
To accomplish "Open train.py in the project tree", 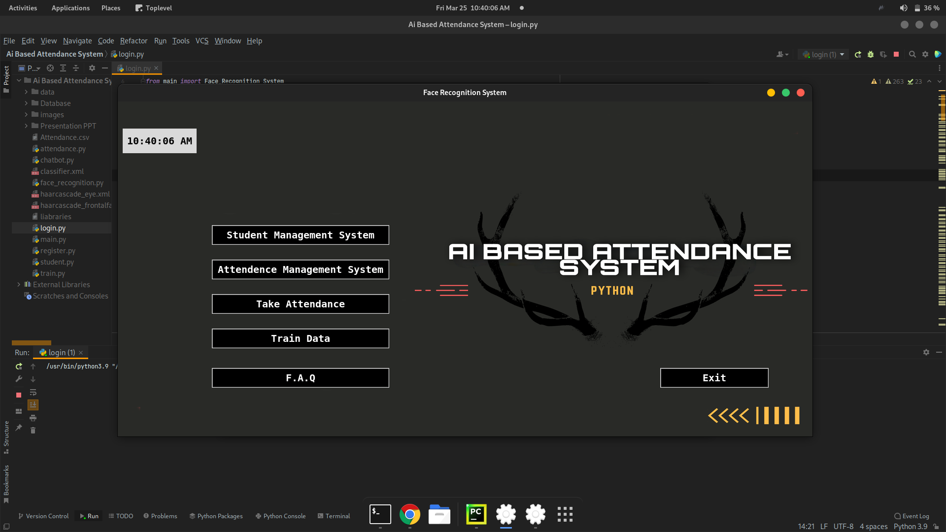I will click(52, 273).
